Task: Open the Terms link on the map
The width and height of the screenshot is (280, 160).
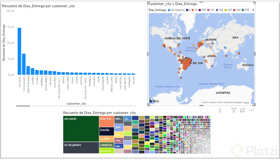Action: (x=246, y=102)
